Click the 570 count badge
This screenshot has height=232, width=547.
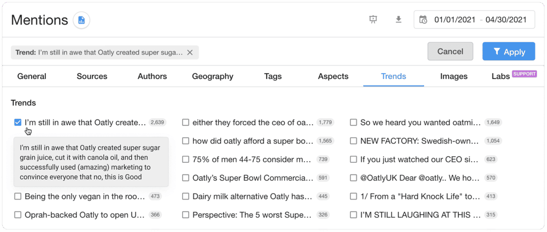[491, 178]
